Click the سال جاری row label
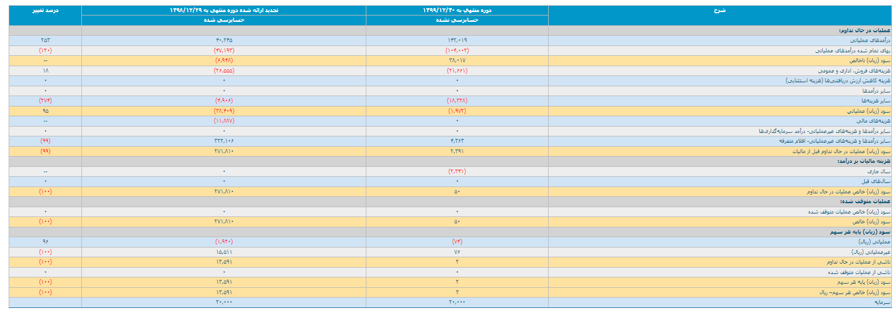Image resolution: width=896 pixels, height=312 pixels. (x=879, y=172)
